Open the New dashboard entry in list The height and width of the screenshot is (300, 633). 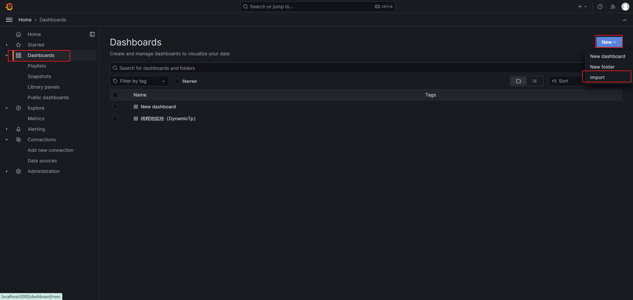click(158, 107)
